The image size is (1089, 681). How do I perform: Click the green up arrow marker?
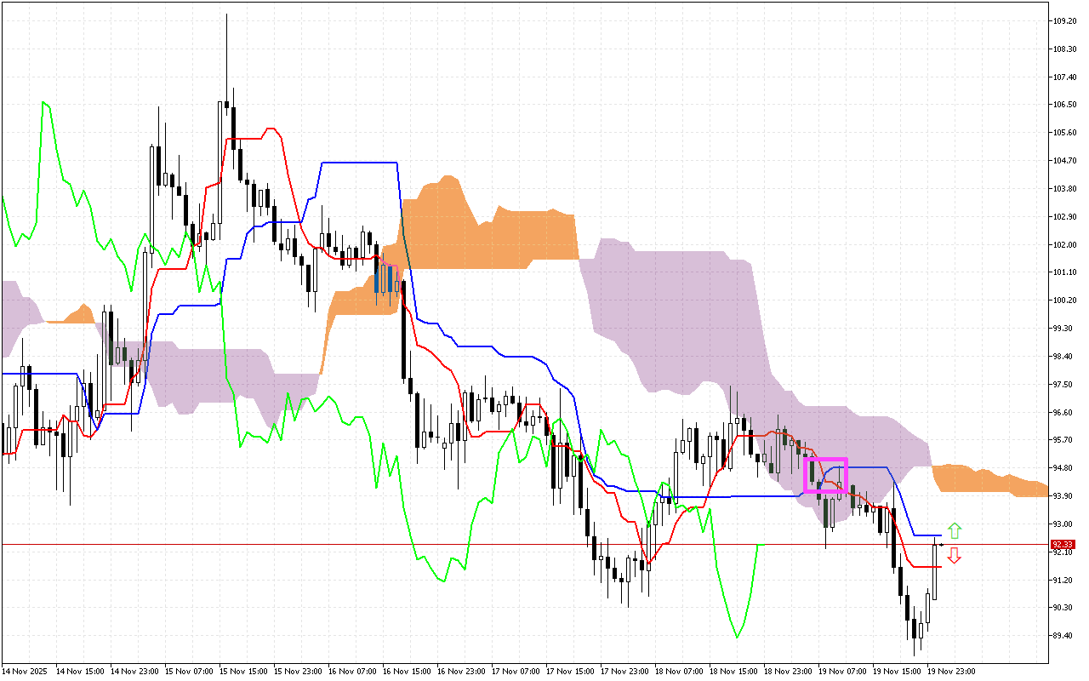click(x=955, y=531)
